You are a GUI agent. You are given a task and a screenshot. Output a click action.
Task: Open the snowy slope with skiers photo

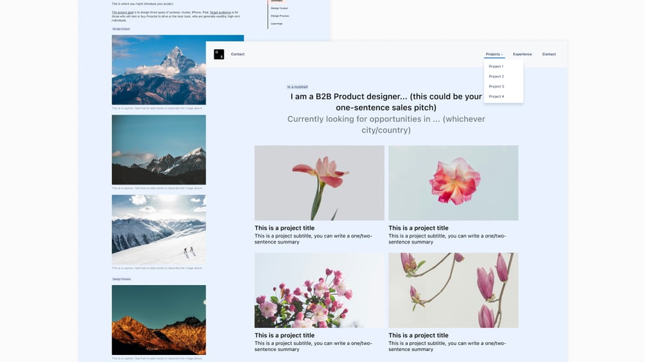coord(159,230)
